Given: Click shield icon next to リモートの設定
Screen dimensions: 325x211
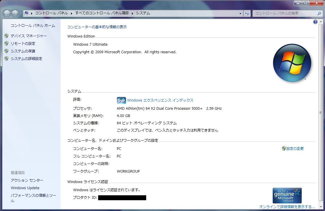Looking at the screenshot, I should [6, 43].
